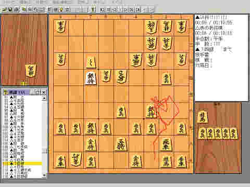Screen dimensions: 250x187
Task: Close the move list window
Action: coord(44,92)
